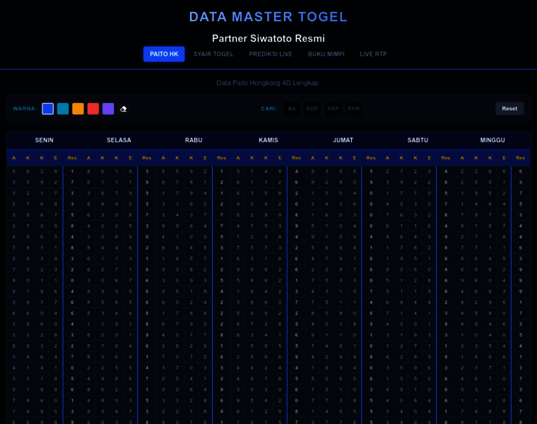Open the PAITO HK tab

[x=164, y=54]
